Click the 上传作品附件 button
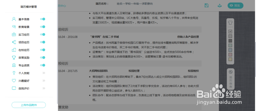Image resolution: width=256 pixels, height=111 pixels. tap(29, 105)
